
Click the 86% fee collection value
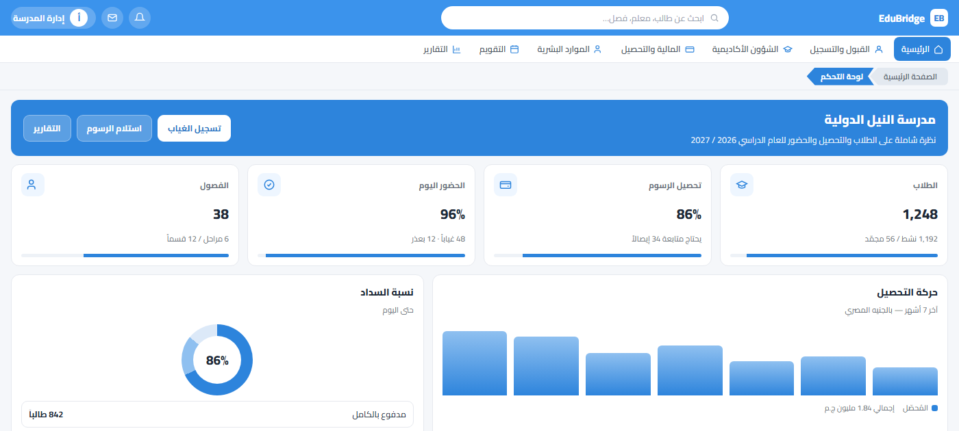[688, 214]
